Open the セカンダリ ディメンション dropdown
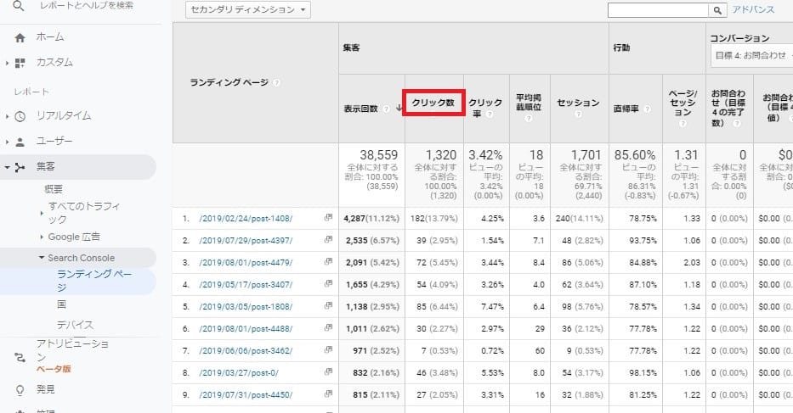Image resolution: width=793 pixels, height=413 pixels. (x=248, y=9)
